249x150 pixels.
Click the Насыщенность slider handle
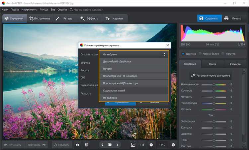coord(214,84)
